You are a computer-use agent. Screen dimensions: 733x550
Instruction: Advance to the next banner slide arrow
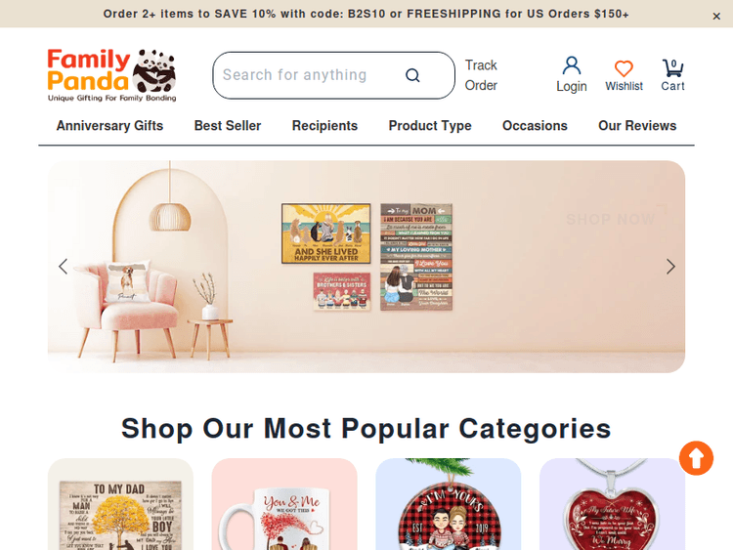tap(670, 267)
